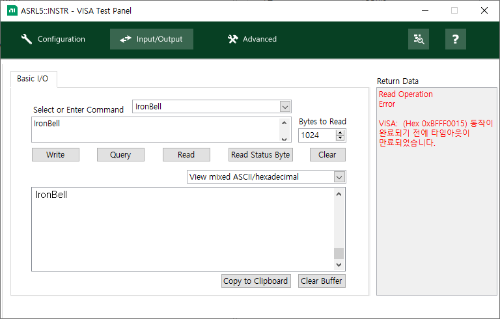Click inside the IronBell command text box
The width and height of the screenshot is (500, 319).
click(x=156, y=130)
